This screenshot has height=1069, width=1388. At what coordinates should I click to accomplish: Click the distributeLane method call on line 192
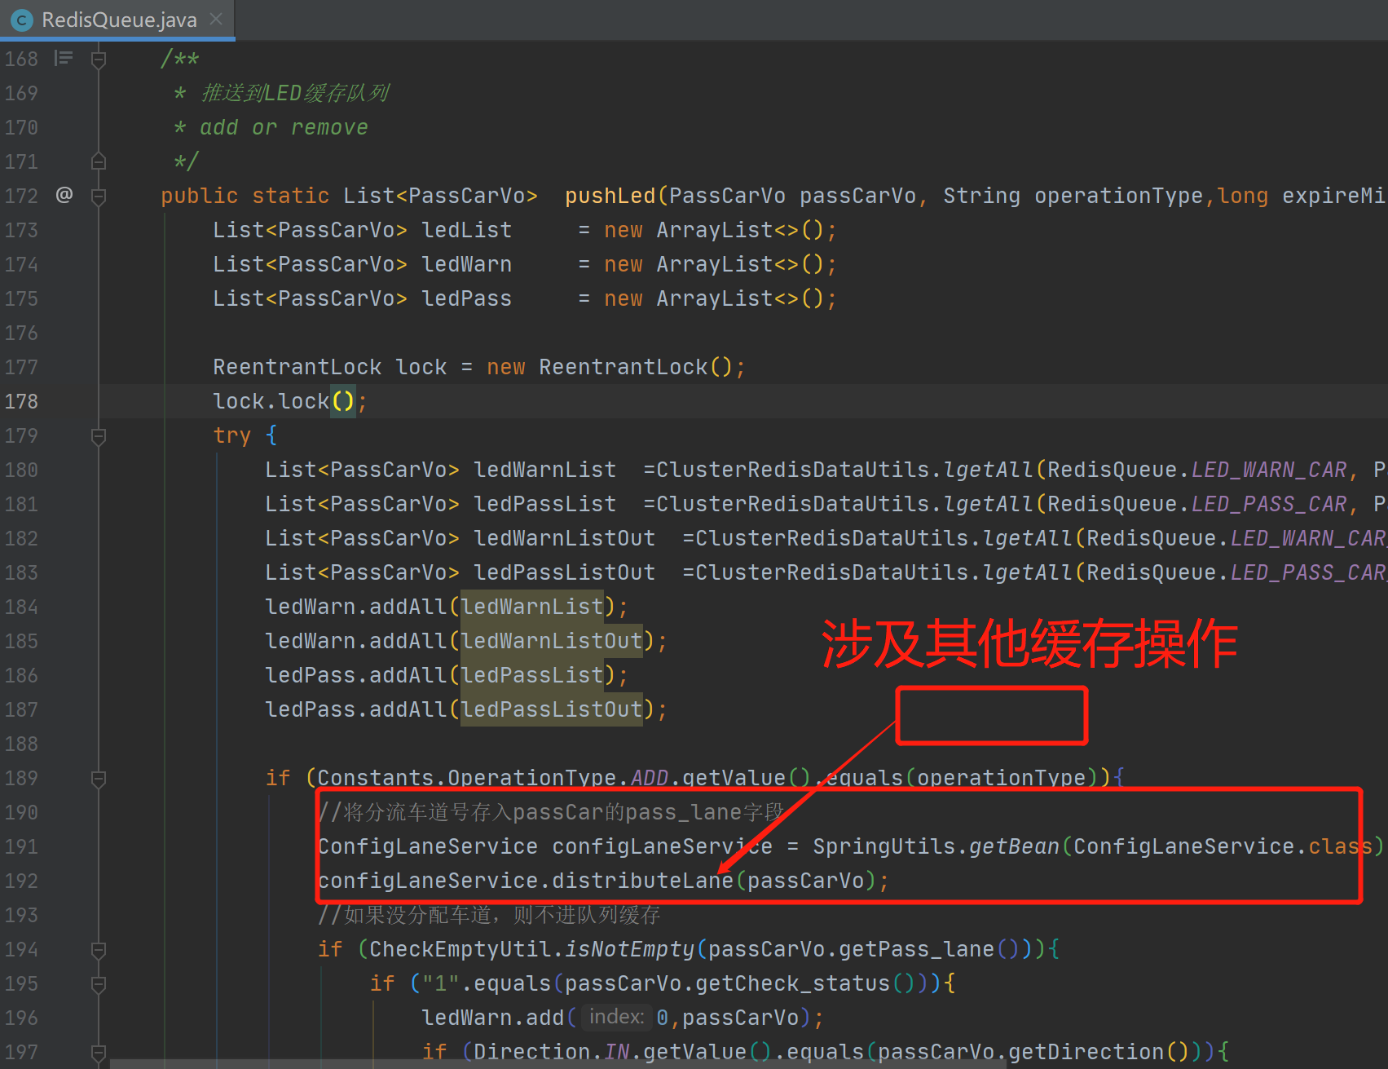pyautogui.click(x=642, y=881)
